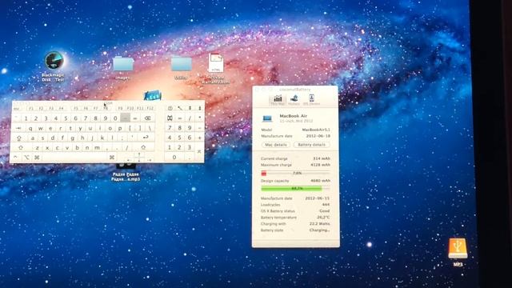Click the a key in Keyboard Viewer

[33, 138]
